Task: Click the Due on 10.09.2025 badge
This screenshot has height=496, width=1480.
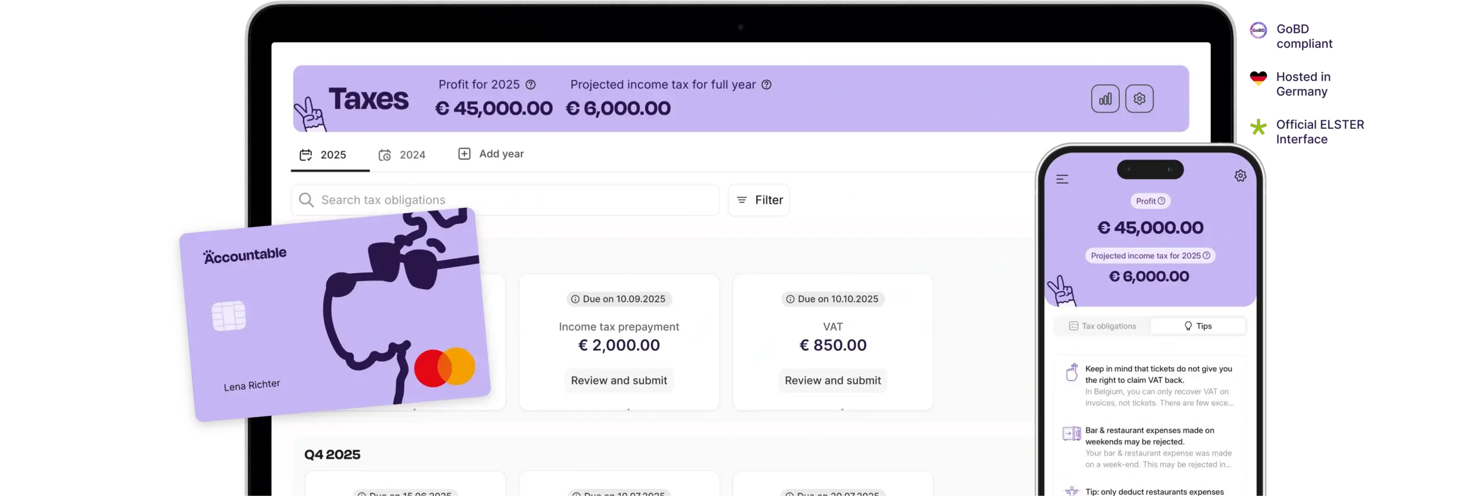Action: 619,299
